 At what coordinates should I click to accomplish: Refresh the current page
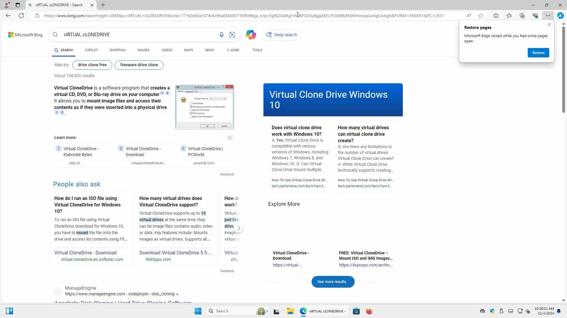(21, 16)
